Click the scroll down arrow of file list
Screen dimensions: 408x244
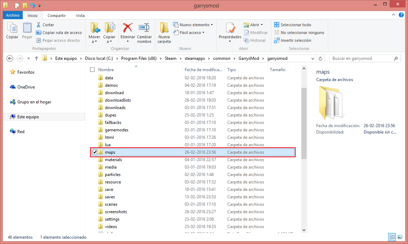click(x=304, y=230)
